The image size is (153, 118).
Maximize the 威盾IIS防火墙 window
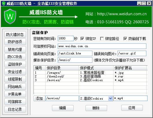click(x=144, y=3)
